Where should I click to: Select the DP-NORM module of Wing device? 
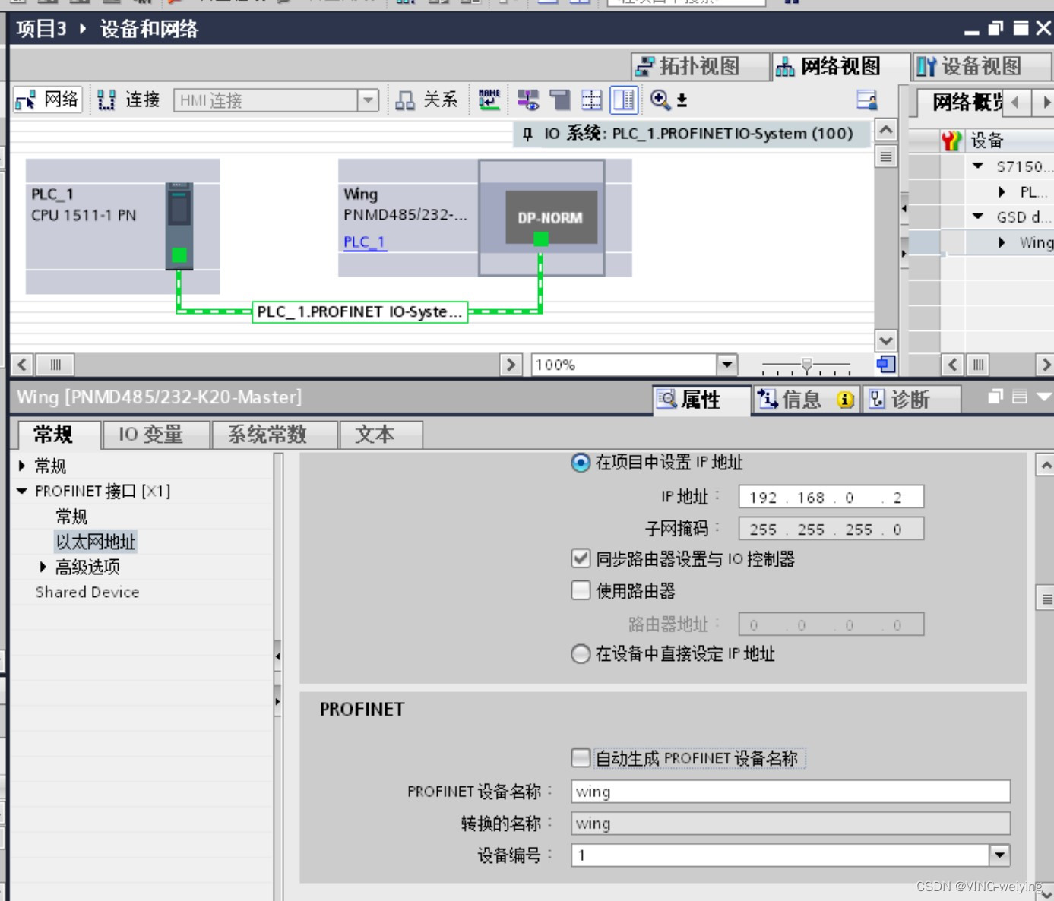click(x=551, y=217)
